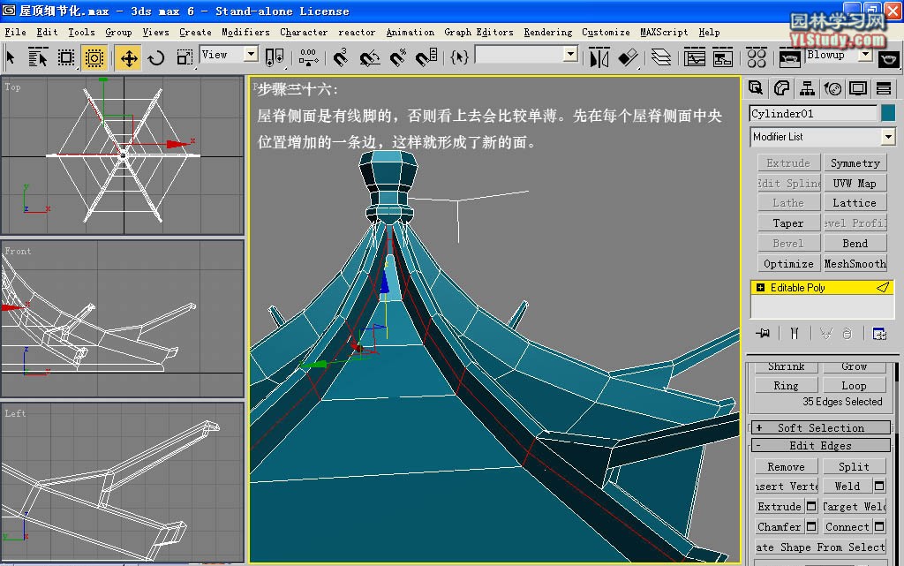Toggle the Pin Stack icon
The height and width of the screenshot is (566, 904).
click(x=763, y=333)
